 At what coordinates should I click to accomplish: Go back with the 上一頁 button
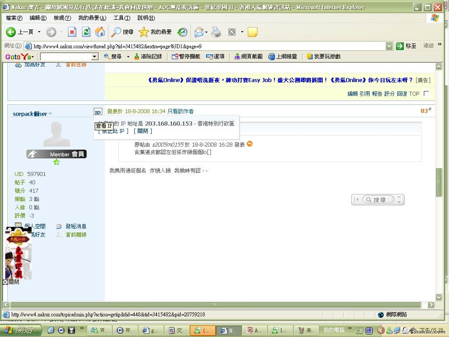coord(20,32)
